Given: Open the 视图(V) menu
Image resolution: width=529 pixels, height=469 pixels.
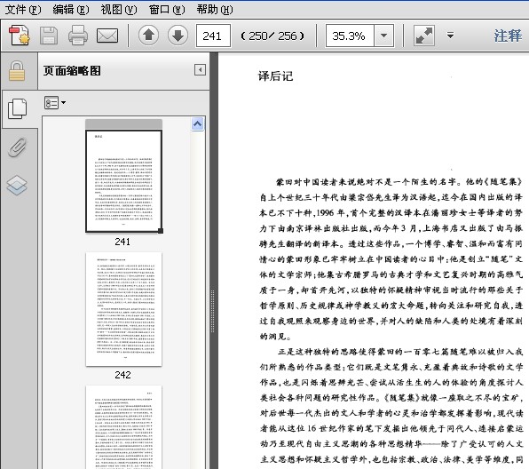Looking at the screenshot, I should point(119,10).
